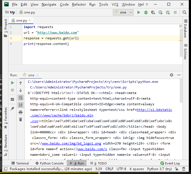
Task: Open the File menu
Action: click(x=15, y=4)
